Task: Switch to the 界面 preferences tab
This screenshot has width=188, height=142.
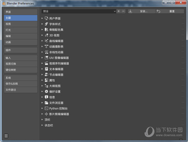Action: 21,12
